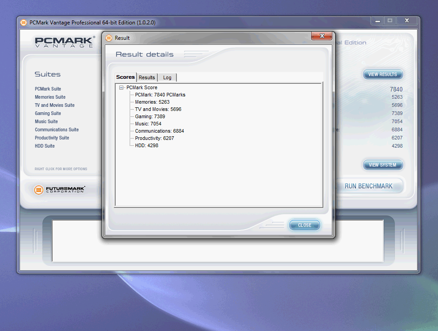The height and width of the screenshot is (331, 438).
Task: Click the VIEW SYSTEM button
Action: 383,165
